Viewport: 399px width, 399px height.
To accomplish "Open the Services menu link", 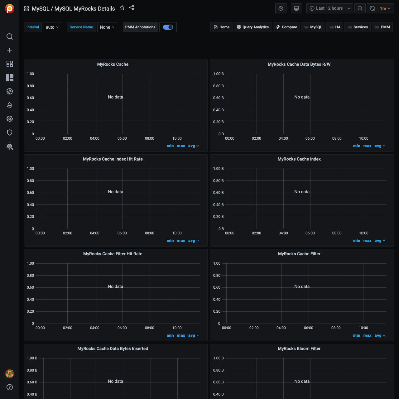I will (x=358, y=27).
